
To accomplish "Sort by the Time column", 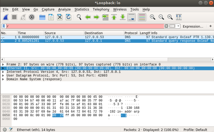I will (31, 33).
